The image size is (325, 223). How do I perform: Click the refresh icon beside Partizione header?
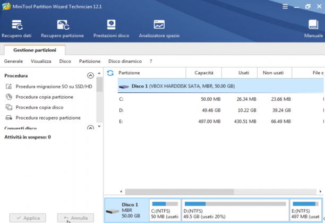pos(110,73)
